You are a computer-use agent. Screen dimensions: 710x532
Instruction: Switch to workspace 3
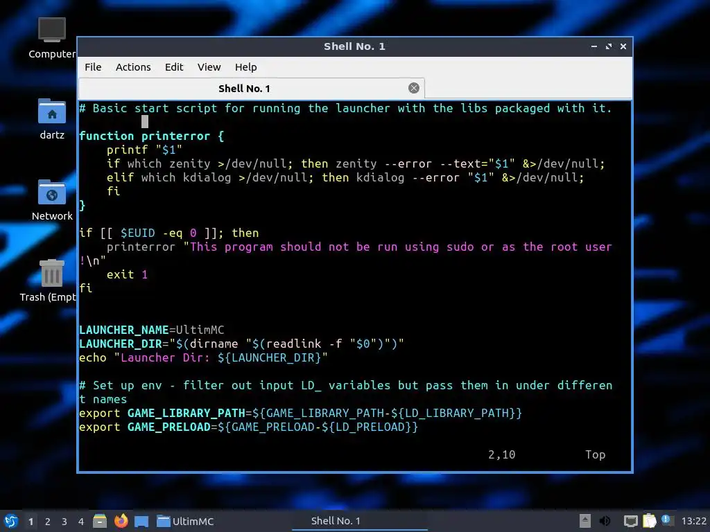(64, 522)
